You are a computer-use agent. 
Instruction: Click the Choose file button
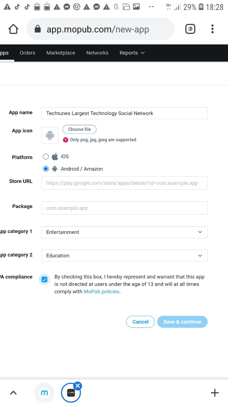click(79, 129)
